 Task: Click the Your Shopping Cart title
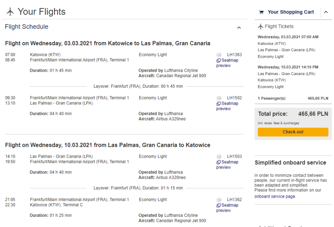pos(290,12)
